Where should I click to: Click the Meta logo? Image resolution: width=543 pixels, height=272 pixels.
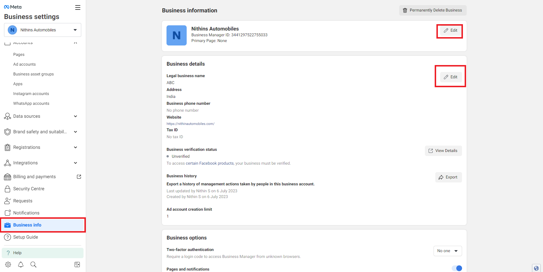[13, 7]
